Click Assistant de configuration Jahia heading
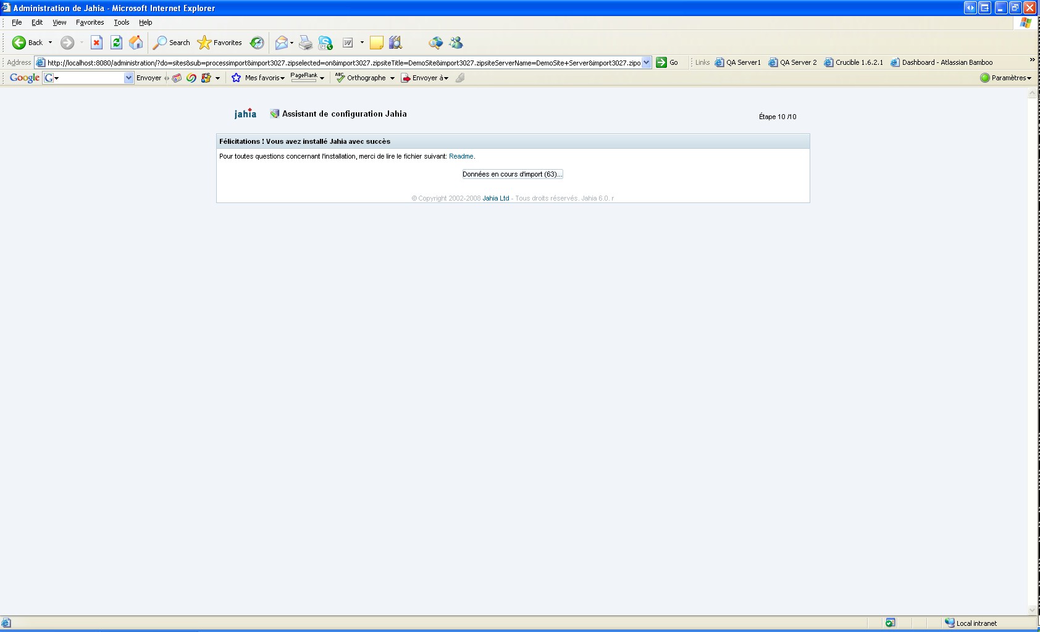Screen dimensions: 1040x632 (345, 114)
